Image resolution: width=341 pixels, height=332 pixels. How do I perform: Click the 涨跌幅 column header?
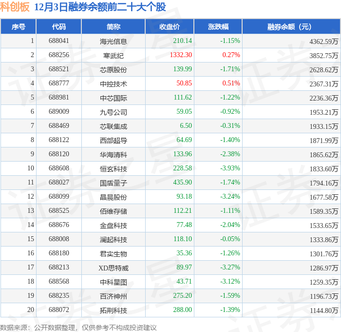(x=218, y=26)
